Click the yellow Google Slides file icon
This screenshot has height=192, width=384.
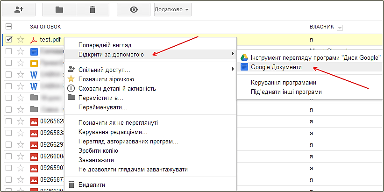pyautogui.click(x=34, y=64)
